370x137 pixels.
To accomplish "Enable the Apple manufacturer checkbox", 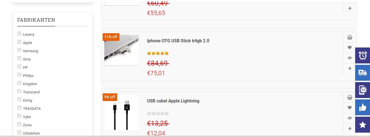I will [19, 42].
